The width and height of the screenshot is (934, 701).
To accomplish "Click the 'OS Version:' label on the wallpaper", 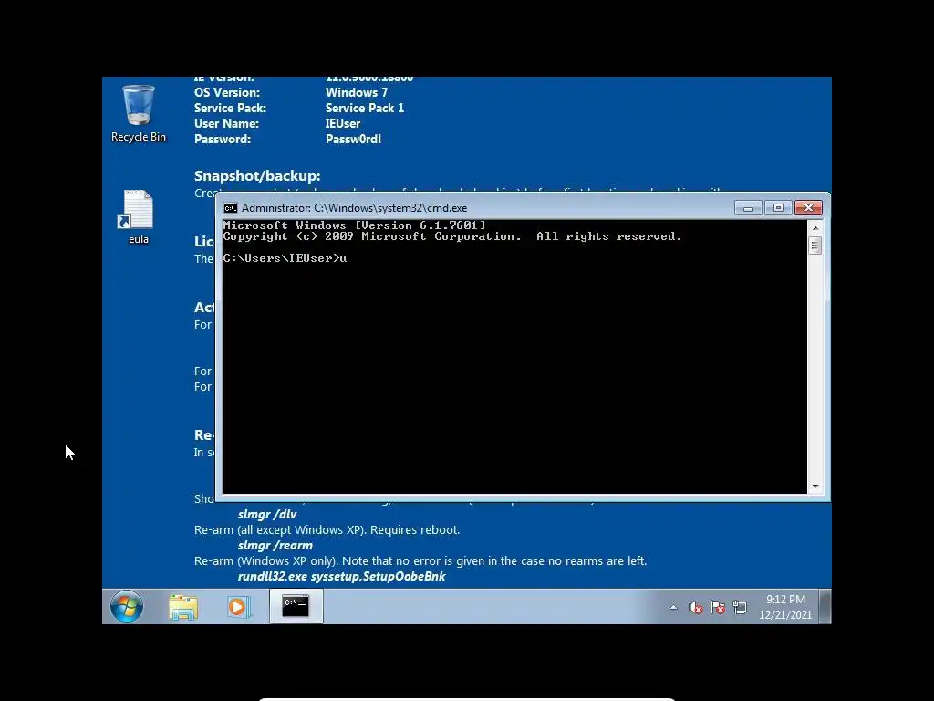I will pos(227,92).
